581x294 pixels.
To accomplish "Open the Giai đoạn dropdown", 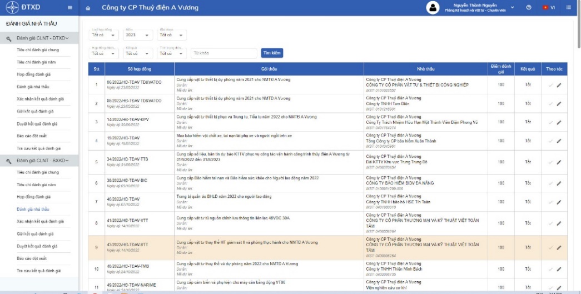I will click(x=172, y=34).
